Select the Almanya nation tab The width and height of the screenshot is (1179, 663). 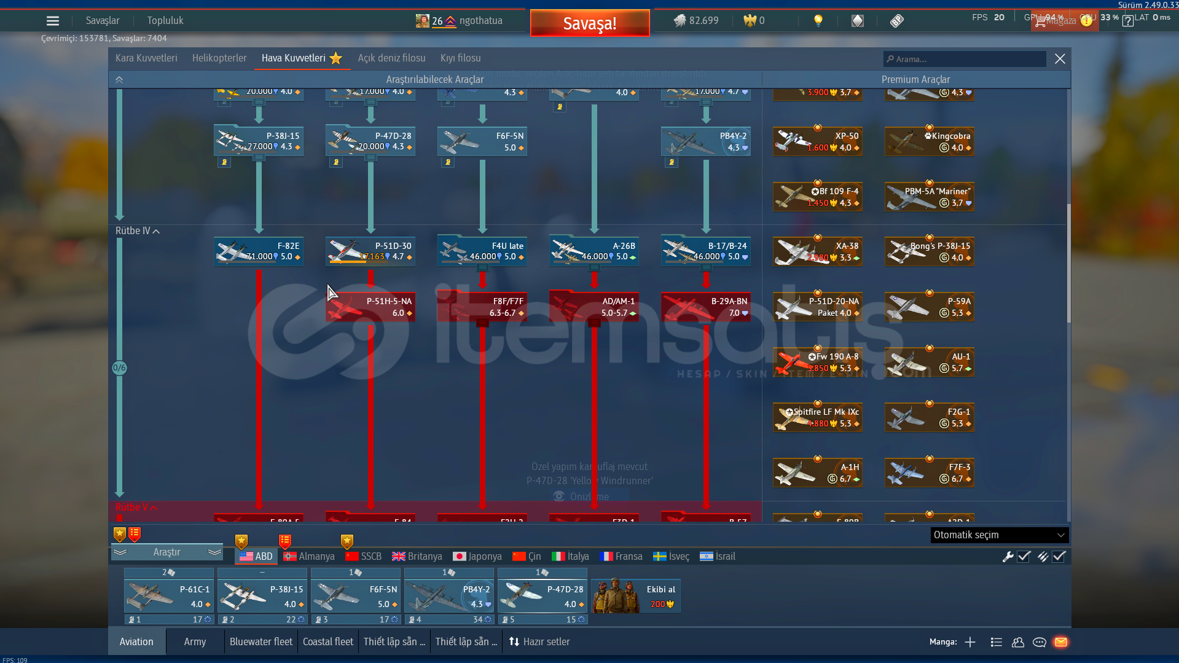click(x=309, y=557)
